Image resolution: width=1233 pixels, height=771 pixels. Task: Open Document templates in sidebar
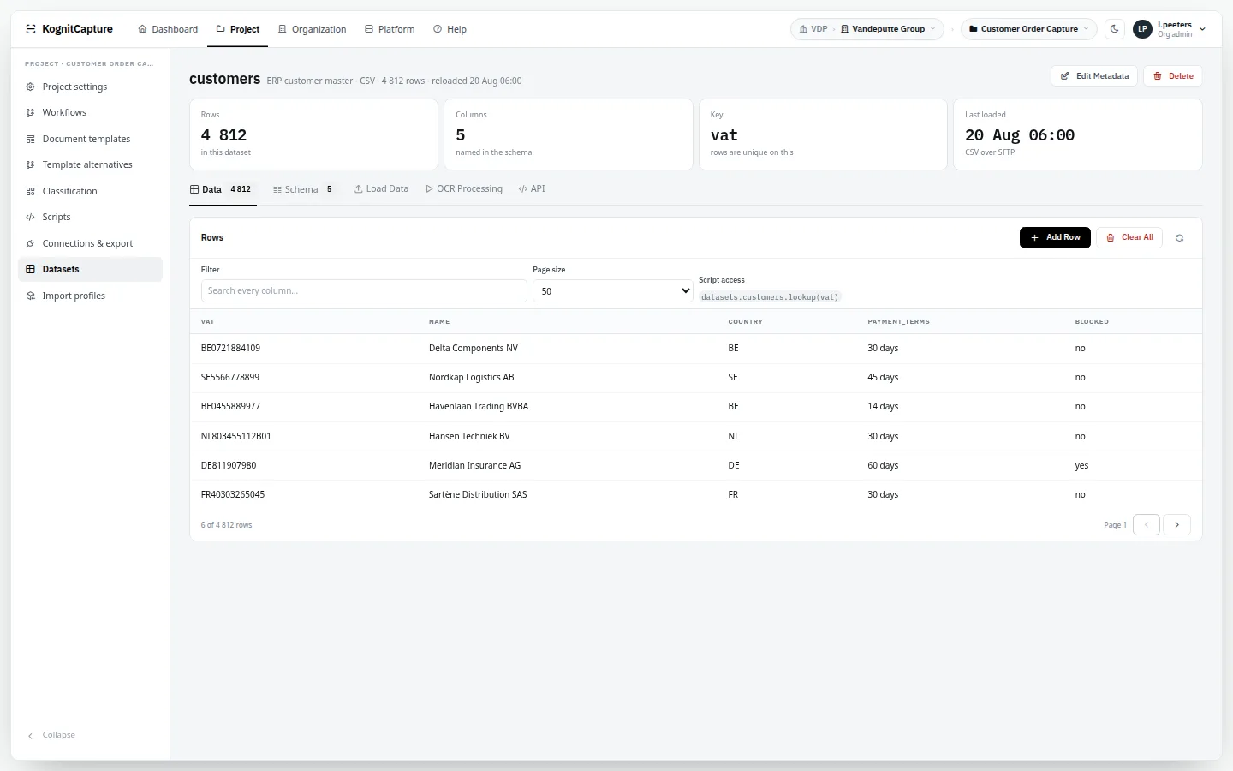click(x=90, y=139)
